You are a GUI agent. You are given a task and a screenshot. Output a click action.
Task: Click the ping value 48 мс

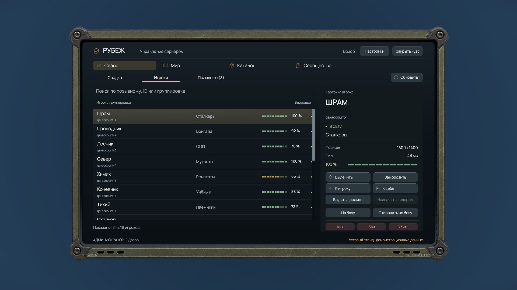click(413, 155)
